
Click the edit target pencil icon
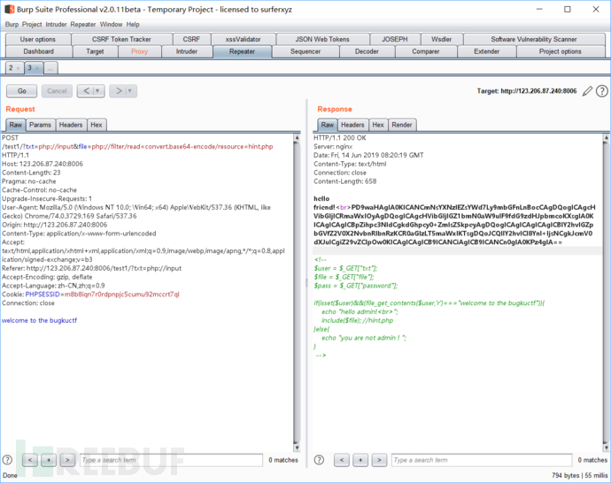coord(587,91)
